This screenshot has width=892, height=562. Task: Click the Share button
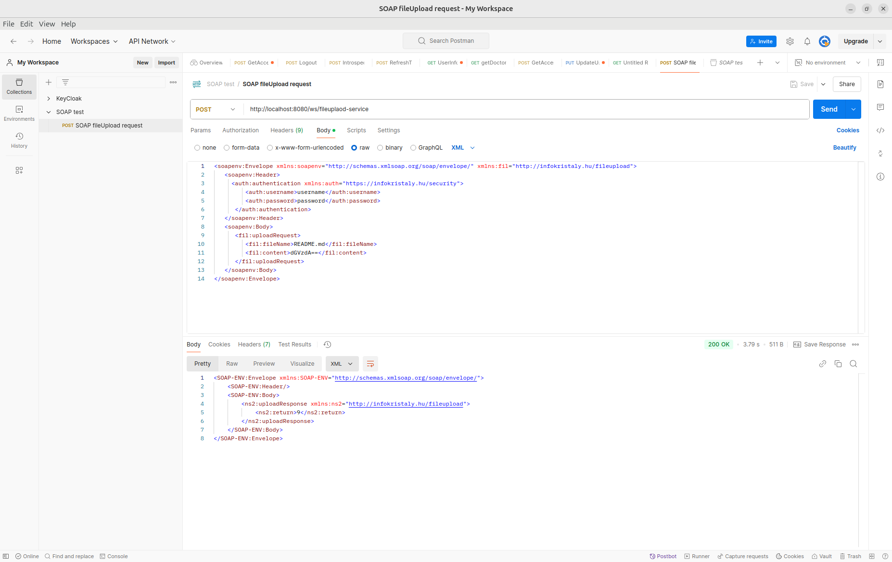pos(847,84)
